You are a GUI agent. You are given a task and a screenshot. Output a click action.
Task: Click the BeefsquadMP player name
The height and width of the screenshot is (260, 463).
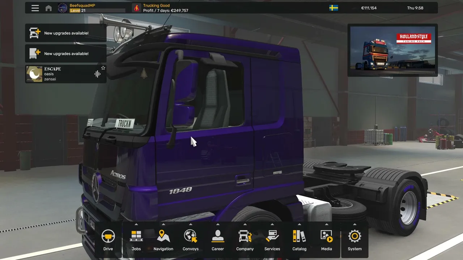[x=82, y=5]
